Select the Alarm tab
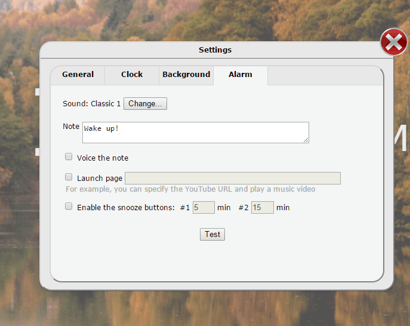This screenshot has width=410, height=326. 241,75
